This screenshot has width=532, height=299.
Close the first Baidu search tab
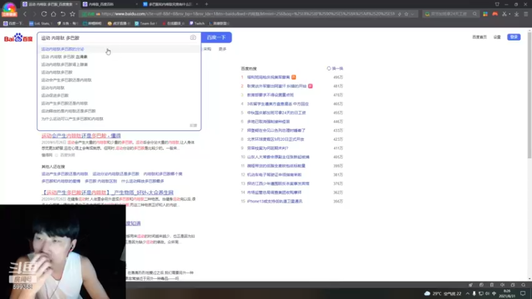coord(76,5)
